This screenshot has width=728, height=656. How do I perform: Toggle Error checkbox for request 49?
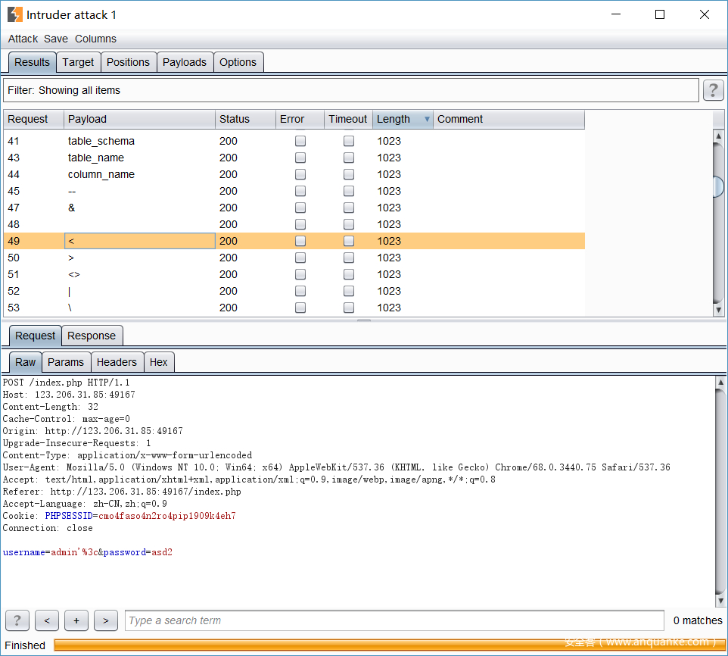click(x=300, y=241)
